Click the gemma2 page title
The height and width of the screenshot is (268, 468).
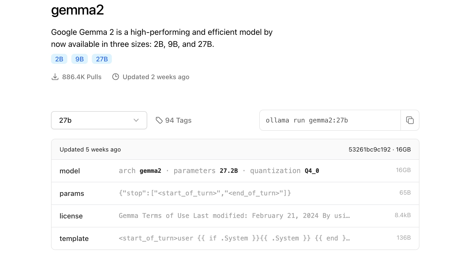point(77,10)
